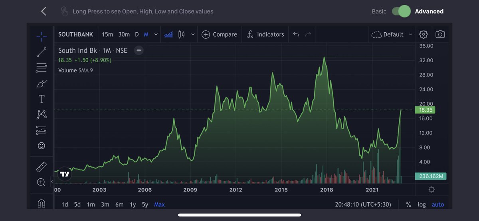Viewport: 479px width, 221px height.
Task: Expand the Default layout dropdown arrow
Action: pyautogui.click(x=410, y=34)
